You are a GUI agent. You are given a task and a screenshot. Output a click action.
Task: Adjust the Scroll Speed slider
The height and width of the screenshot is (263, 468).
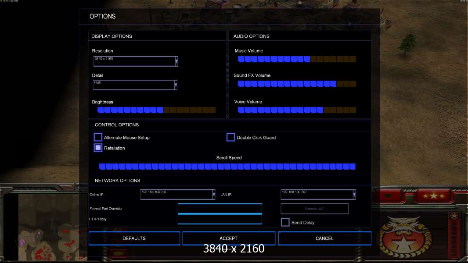click(227, 166)
